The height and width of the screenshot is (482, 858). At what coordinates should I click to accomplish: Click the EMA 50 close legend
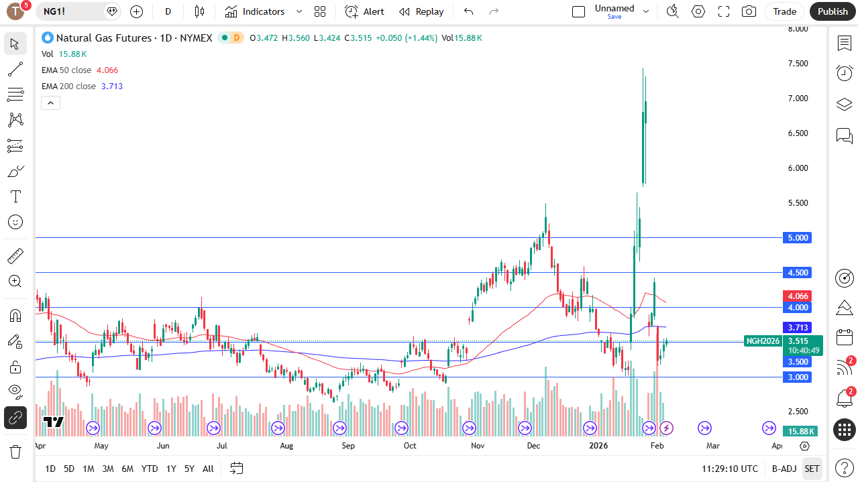pos(66,70)
